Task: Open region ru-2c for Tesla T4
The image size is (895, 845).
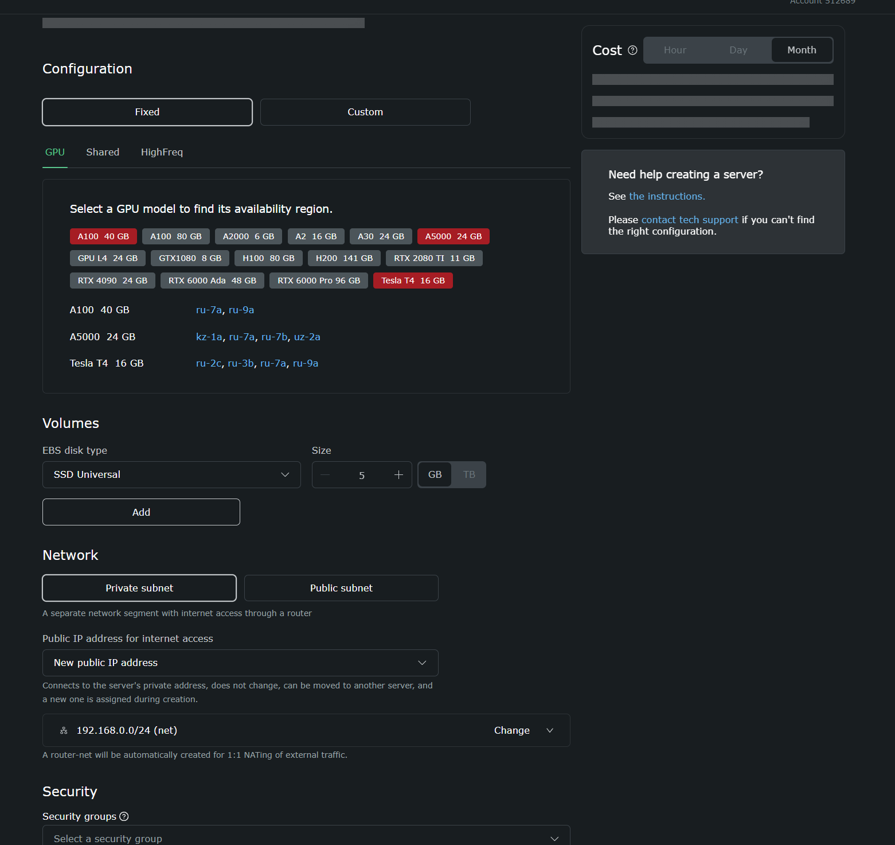Action: pos(209,363)
